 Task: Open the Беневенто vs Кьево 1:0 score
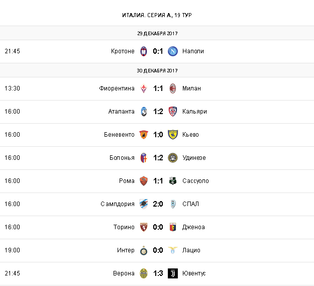coord(158,135)
